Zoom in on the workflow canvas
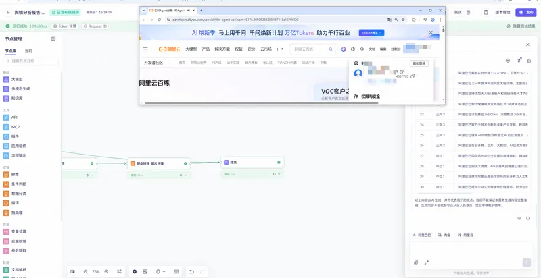 click(x=106, y=271)
